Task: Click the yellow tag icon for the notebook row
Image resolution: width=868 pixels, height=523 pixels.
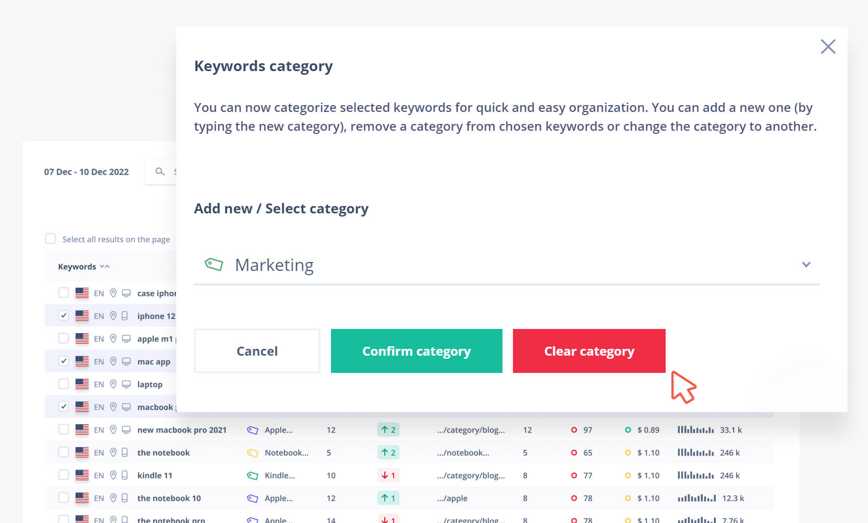Action: coord(253,453)
